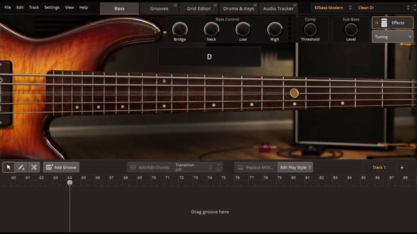Open the Clean DI preset dropdown
The width and height of the screenshot is (417, 234).
pyautogui.click(x=383, y=8)
